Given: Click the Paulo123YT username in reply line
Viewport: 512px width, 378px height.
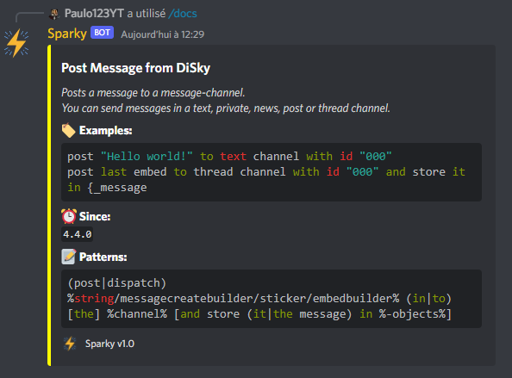Looking at the screenshot, I should click(x=94, y=14).
